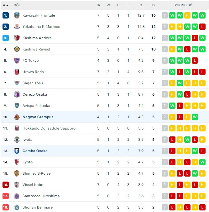Viewport: 209px width, 212px height.
Task: Sort table by the # rank column
Action: click(x=5, y=5)
